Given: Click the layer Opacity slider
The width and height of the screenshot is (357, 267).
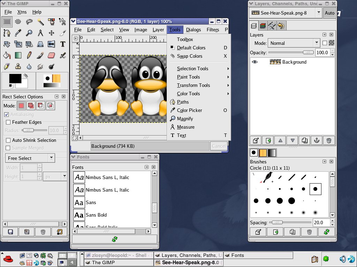Looking at the screenshot, I should click(291, 52).
